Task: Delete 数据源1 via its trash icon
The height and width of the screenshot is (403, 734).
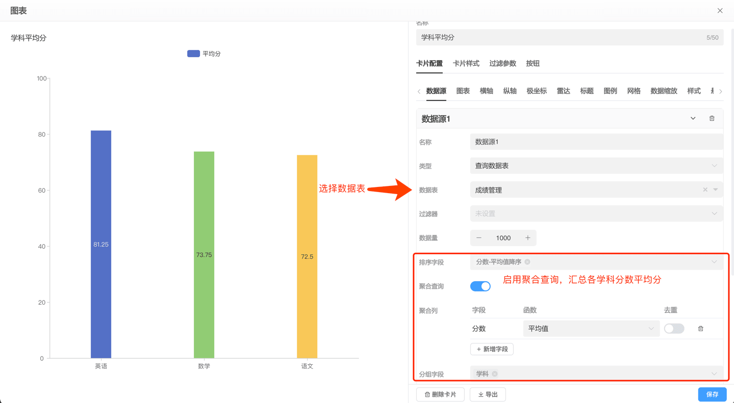Action: click(x=712, y=118)
